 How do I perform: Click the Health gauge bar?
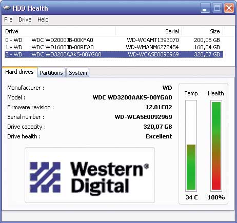click(216, 146)
